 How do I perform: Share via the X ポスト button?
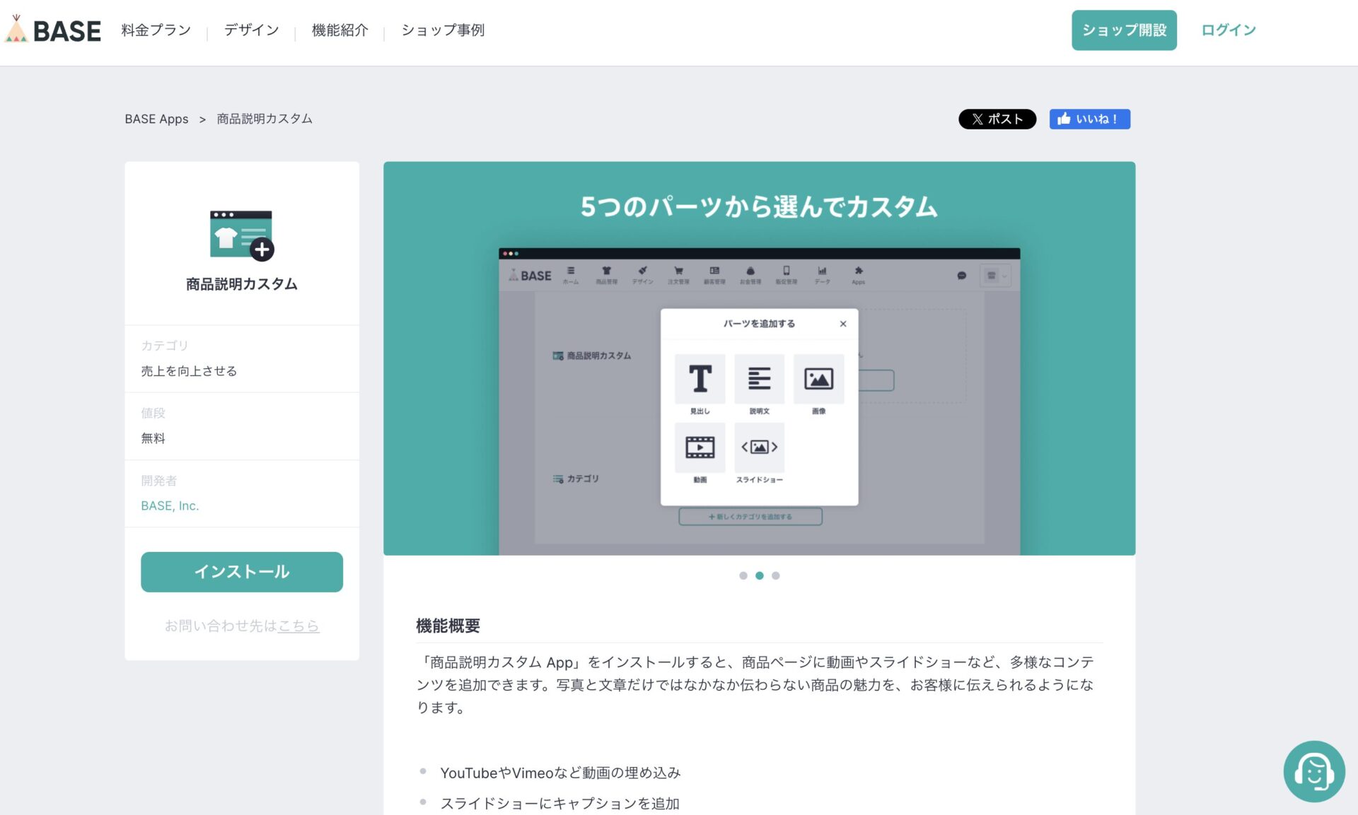997,119
